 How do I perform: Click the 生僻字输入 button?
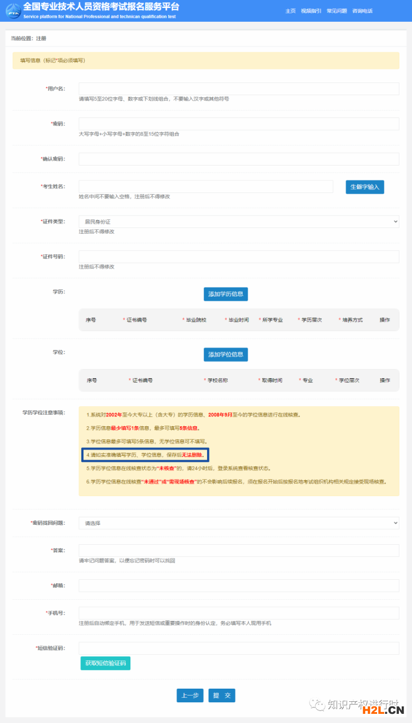click(365, 187)
